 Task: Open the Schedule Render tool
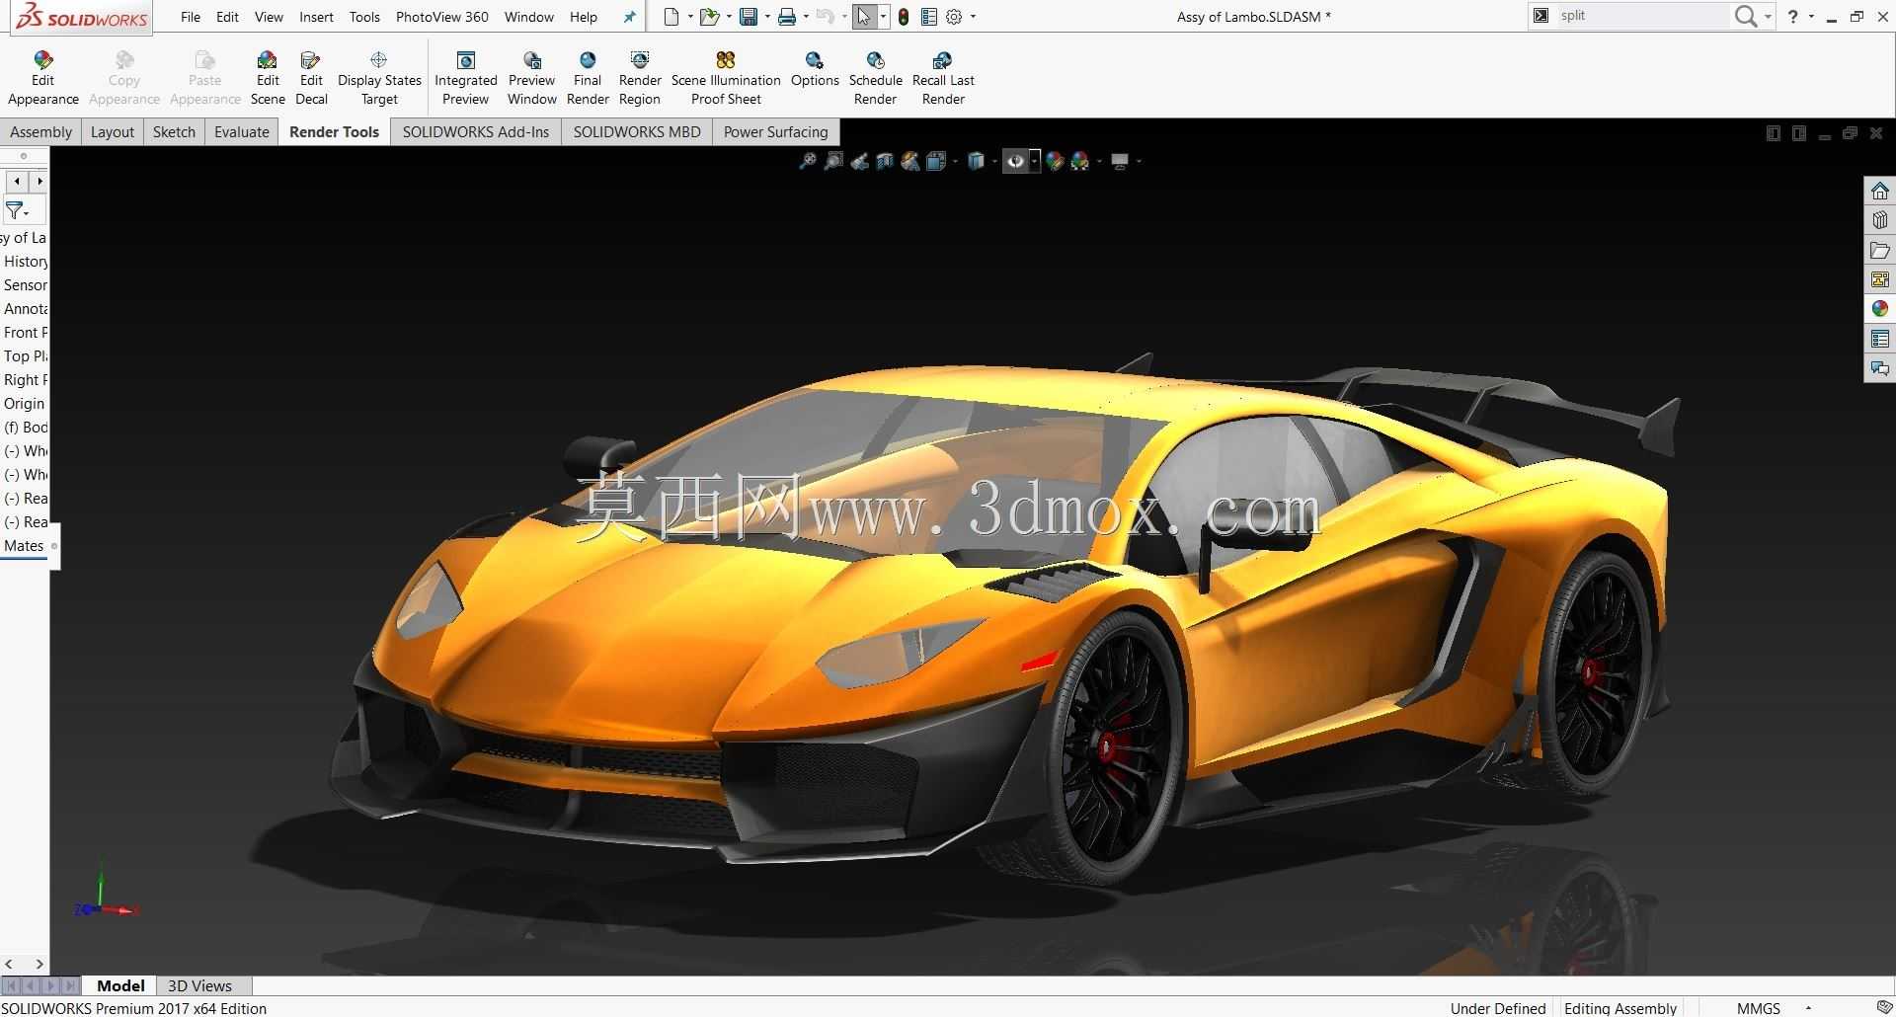coord(876,78)
